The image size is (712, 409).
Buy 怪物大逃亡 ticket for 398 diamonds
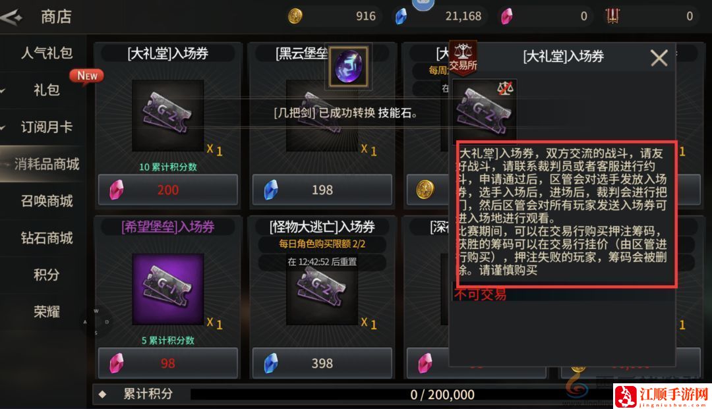(322, 363)
